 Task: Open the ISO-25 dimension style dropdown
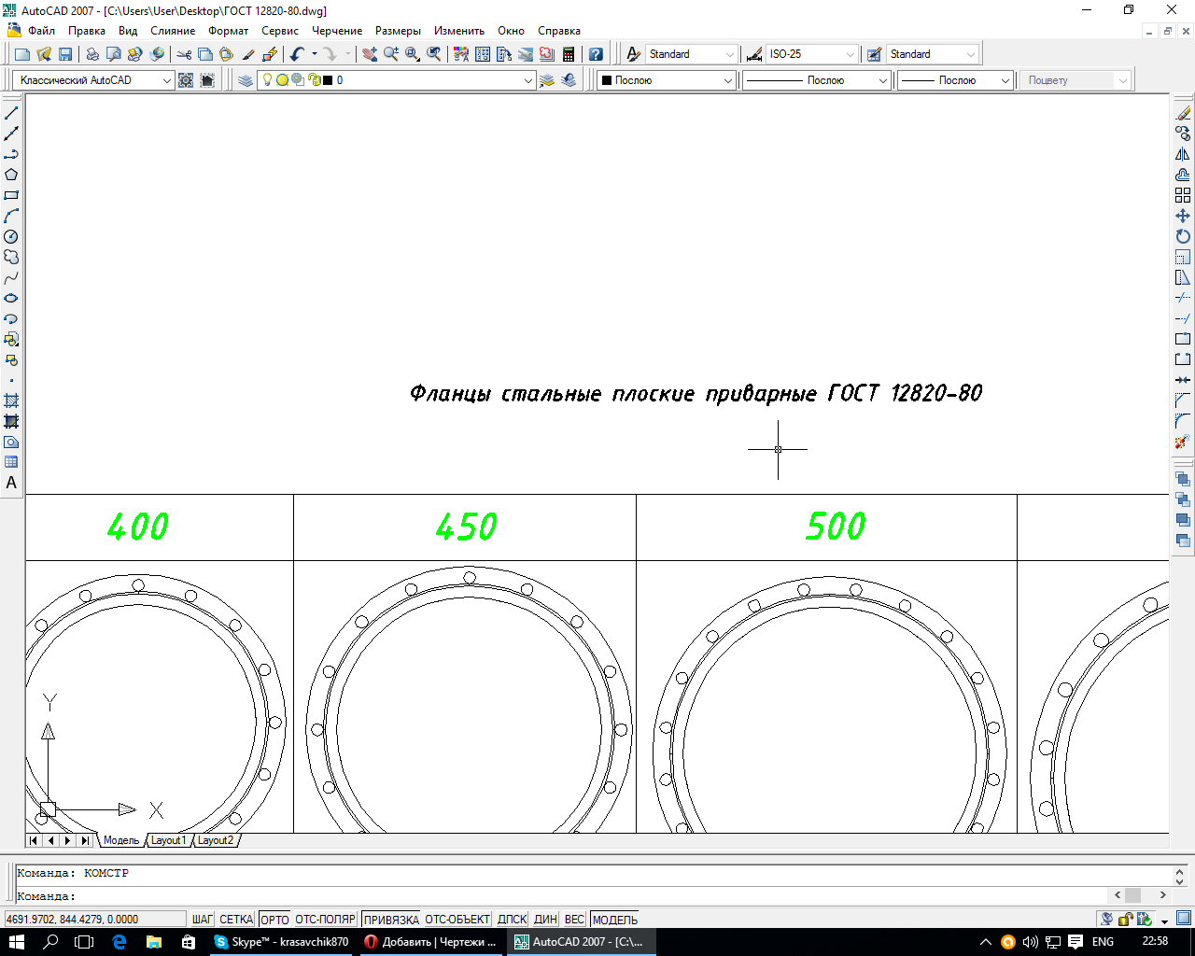click(x=850, y=54)
